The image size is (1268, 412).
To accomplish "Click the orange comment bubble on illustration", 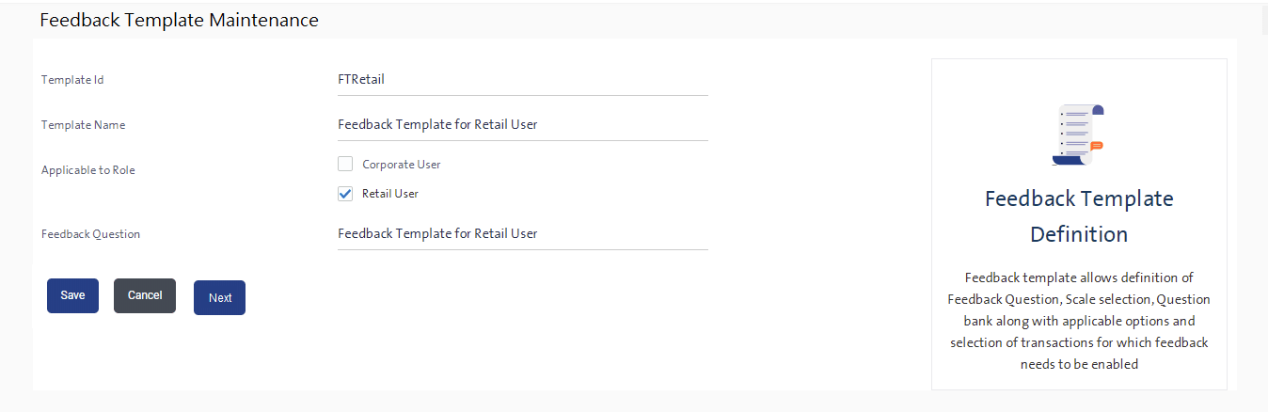I will pyautogui.click(x=1096, y=145).
